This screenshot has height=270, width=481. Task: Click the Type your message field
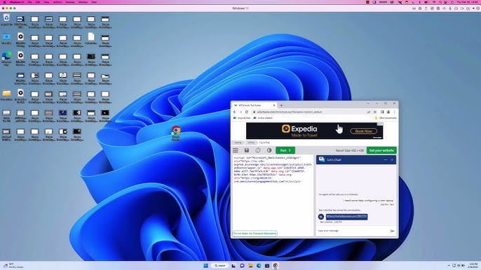pos(353,231)
